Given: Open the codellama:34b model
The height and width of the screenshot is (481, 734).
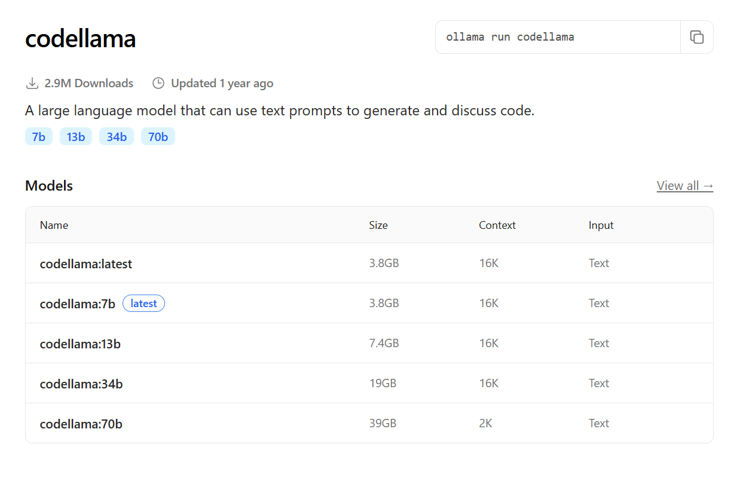Looking at the screenshot, I should [81, 384].
